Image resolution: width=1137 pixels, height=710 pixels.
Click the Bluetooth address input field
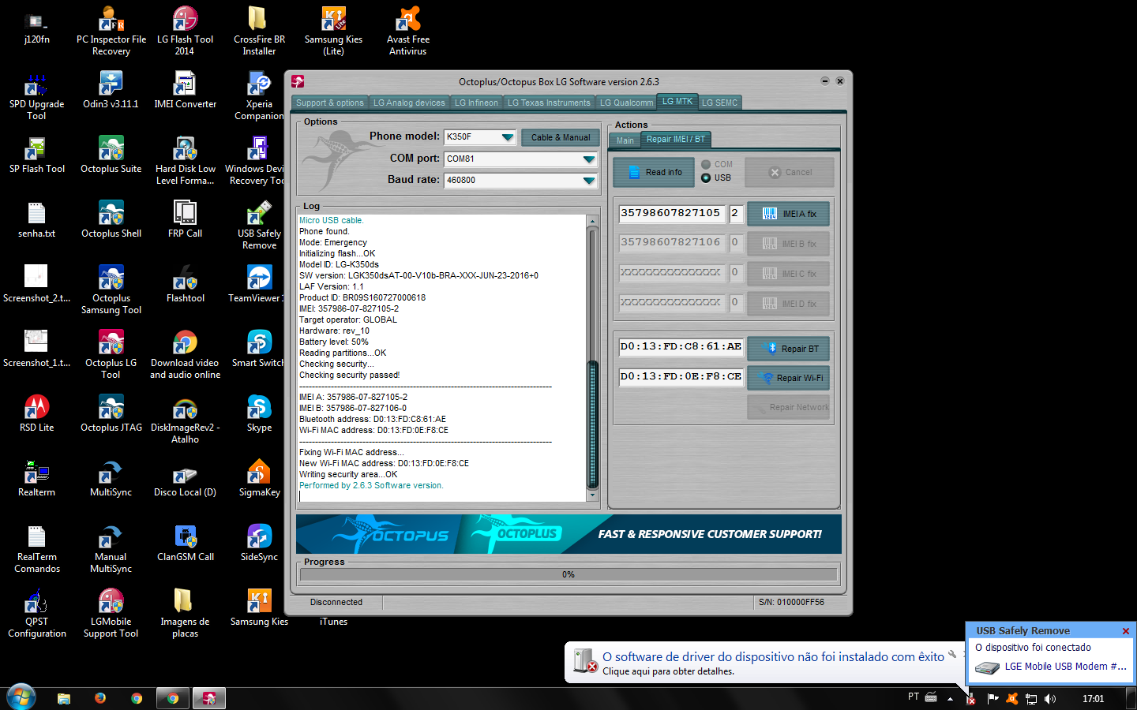click(681, 346)
